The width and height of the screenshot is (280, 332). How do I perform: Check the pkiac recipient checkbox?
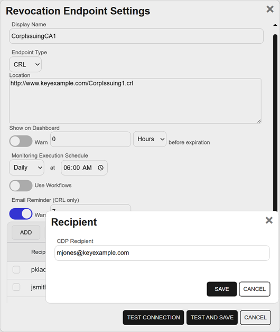(x=16, y=270)
